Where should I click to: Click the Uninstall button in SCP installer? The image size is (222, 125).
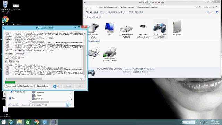(x=68, y=86)
